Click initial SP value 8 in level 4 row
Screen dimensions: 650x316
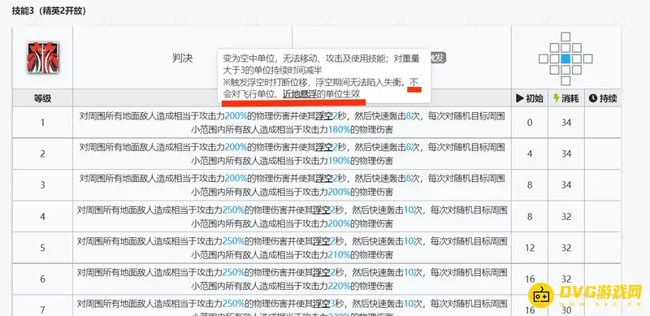[x=530, y=216]
